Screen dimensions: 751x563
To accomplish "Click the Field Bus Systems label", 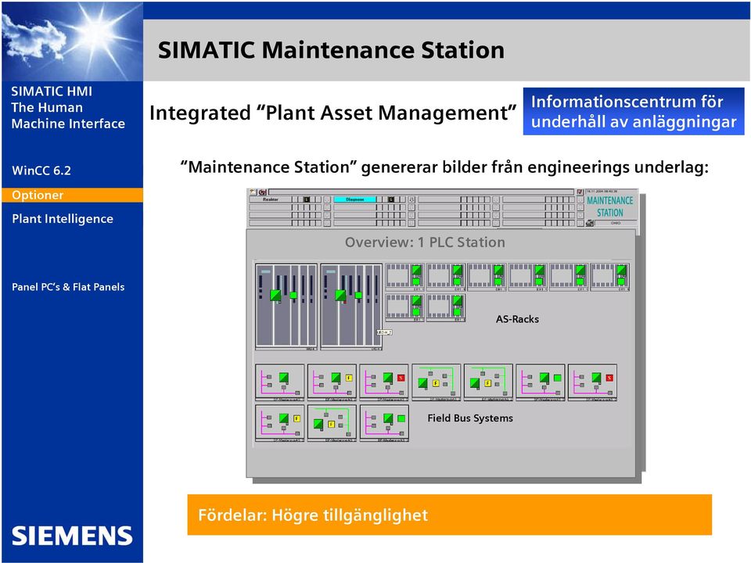I will point(470,418).
